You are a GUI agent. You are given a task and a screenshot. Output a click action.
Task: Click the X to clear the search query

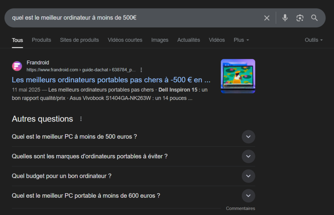(266, 18)
